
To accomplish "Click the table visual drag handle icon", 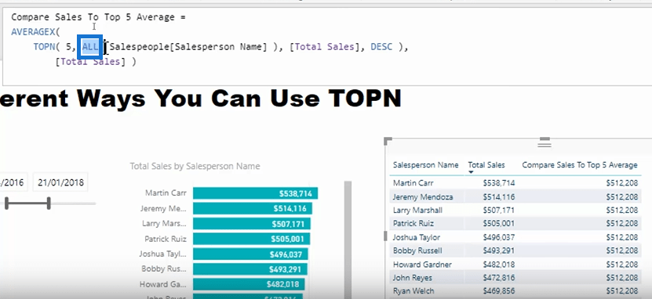I will coord(545,142).
